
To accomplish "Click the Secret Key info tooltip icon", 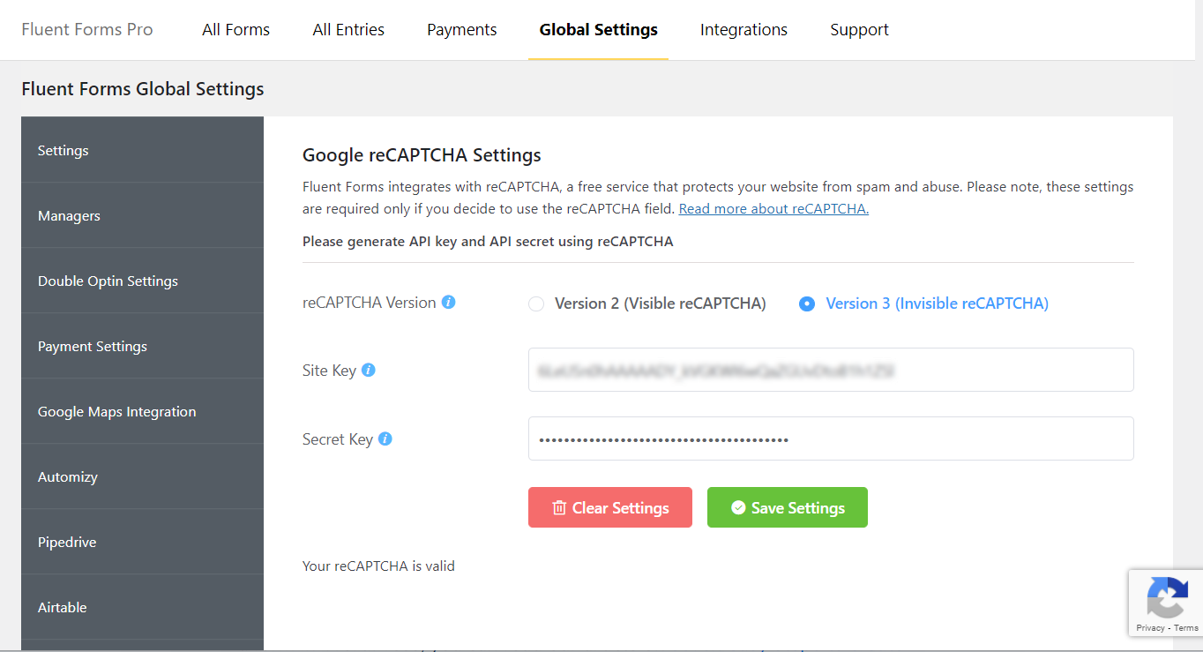I will 385,438.
